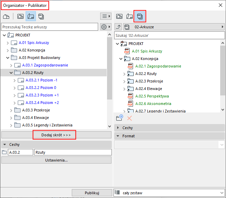The width and height of the screenshot is (226, 198).
Task: Switch right panel to View Map
Action: 119,16
